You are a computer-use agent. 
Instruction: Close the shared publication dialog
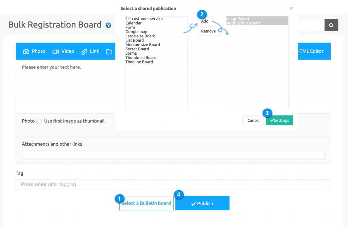(291, 8)
